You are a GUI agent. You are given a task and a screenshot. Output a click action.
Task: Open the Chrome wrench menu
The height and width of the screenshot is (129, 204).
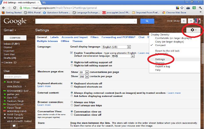[x=200, y=8]
